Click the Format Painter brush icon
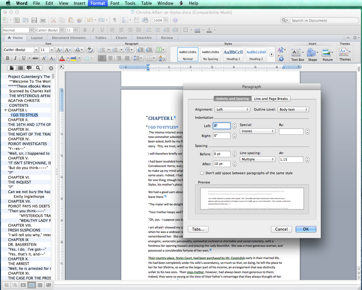The width and height of the screenshot is (362, 290). pos(79,20)
